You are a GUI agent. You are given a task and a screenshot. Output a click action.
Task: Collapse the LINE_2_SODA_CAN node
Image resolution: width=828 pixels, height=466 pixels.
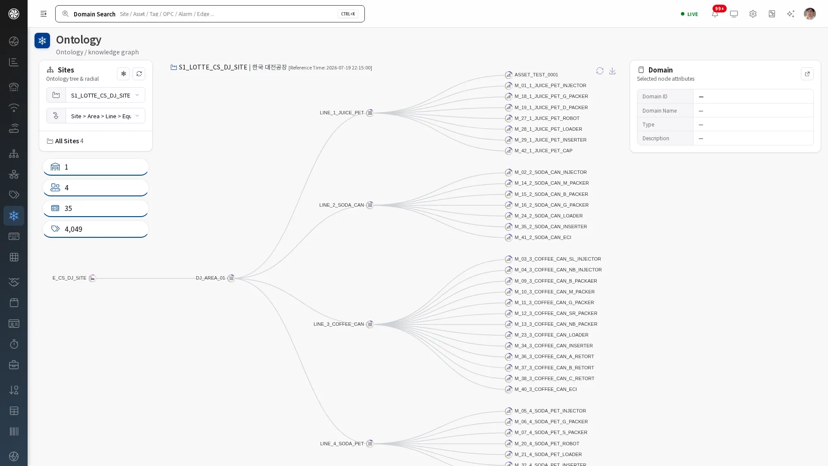tap(370, 205)
